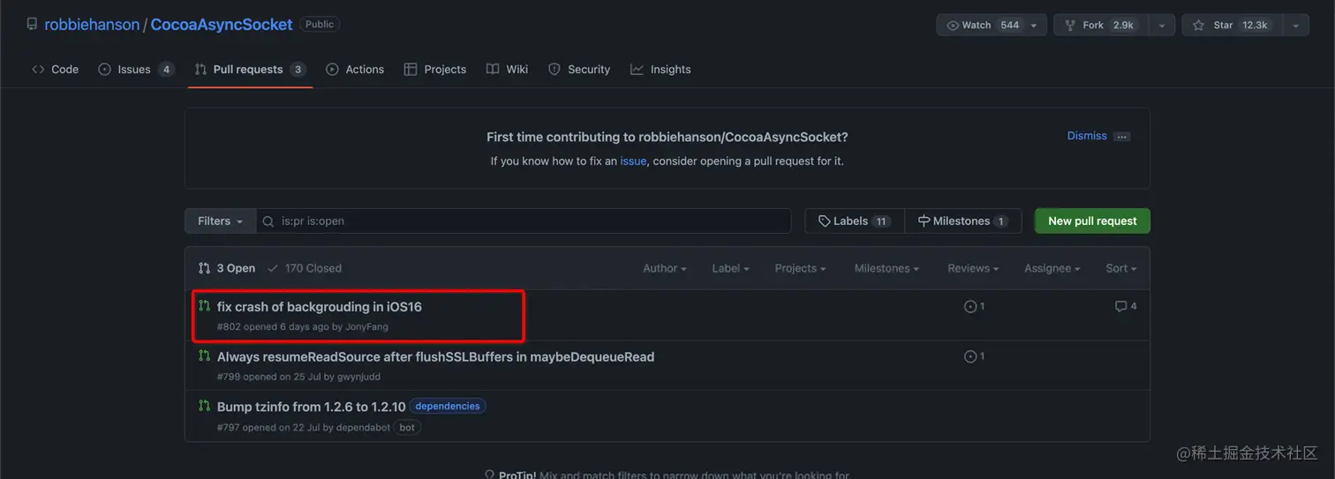Click the 'Public' visibility badge
Image resolution: width=1335 pixels, height=479 pixels.
[320, 25]
